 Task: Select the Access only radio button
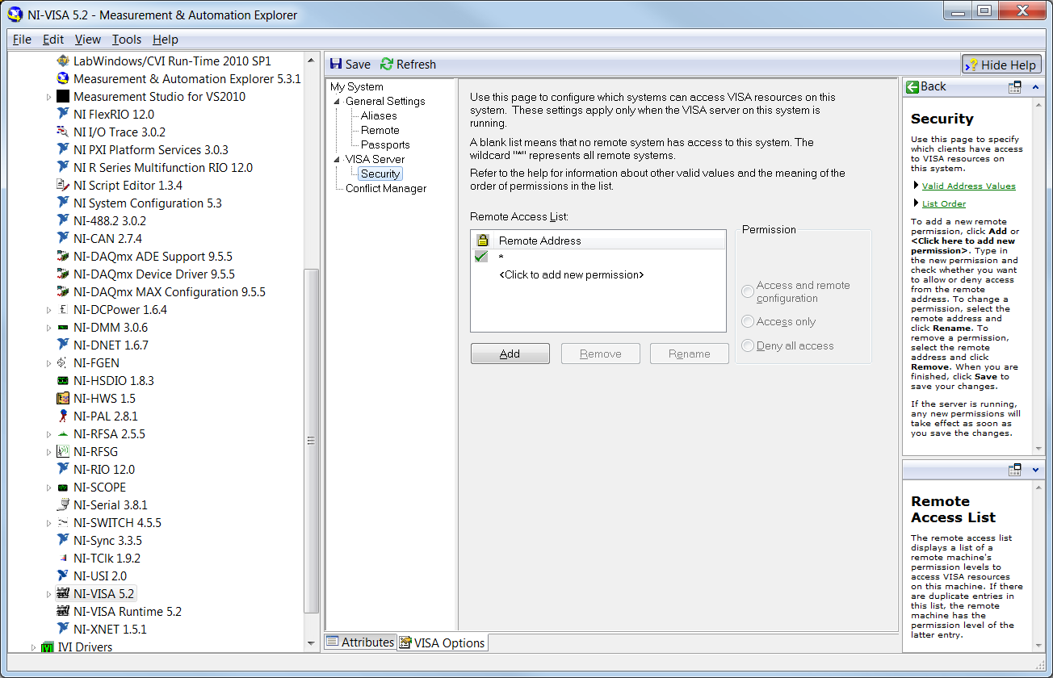[x=749, y=321]
